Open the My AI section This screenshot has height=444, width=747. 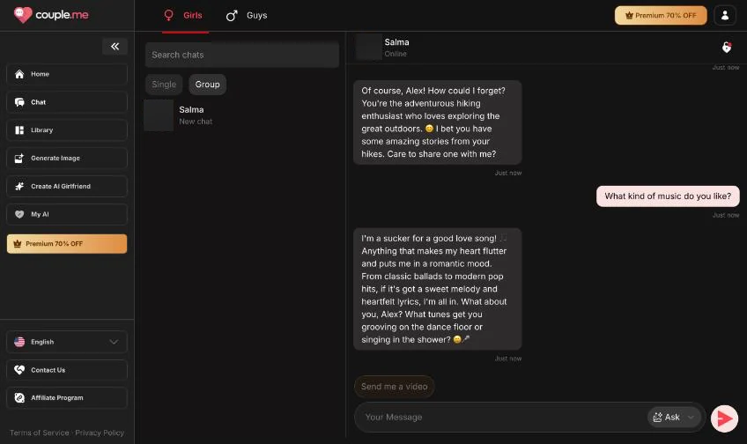click(67, 214)
